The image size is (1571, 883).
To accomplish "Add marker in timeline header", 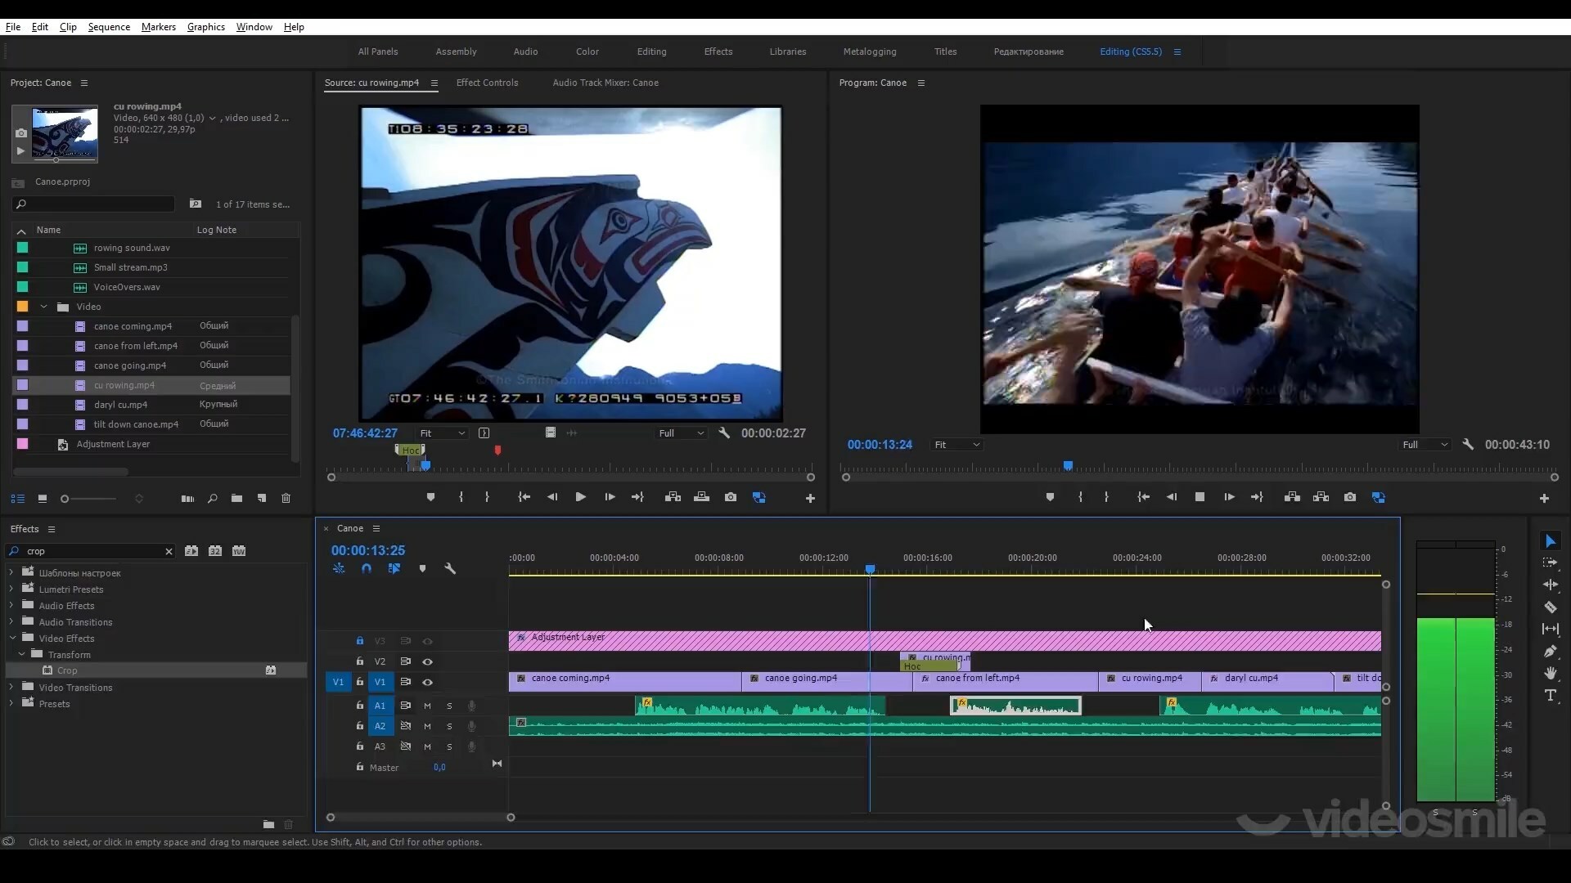I will click(422, 568).
